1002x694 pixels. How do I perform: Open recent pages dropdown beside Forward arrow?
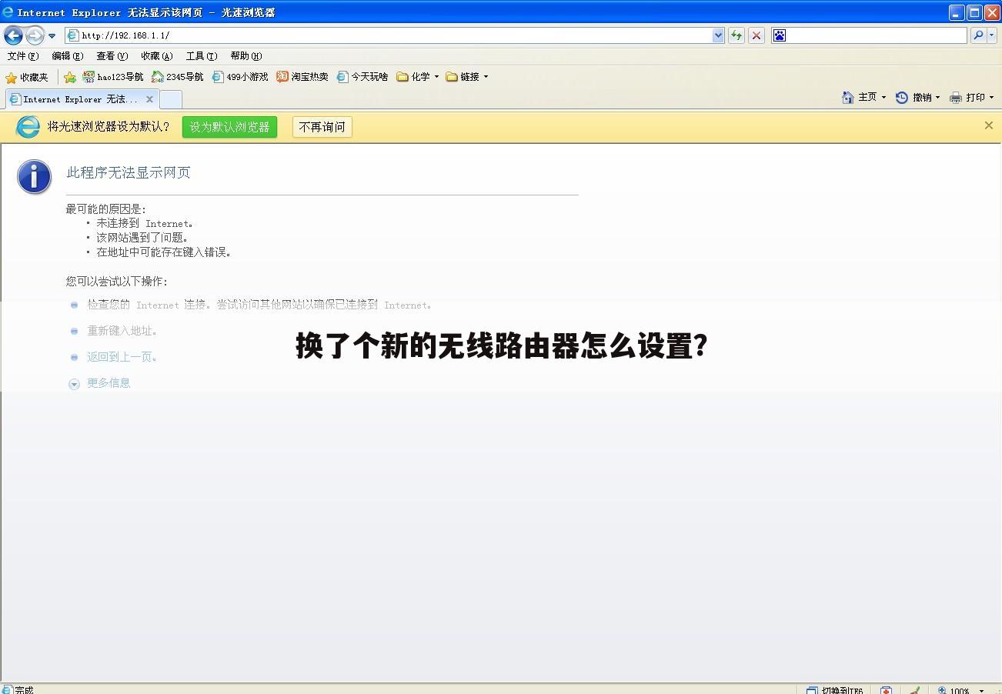(52, 35)
